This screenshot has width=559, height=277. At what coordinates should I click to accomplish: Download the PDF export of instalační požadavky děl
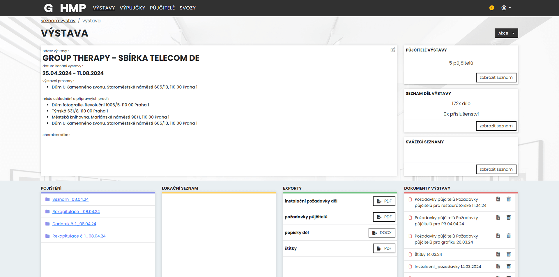[384, 201]
